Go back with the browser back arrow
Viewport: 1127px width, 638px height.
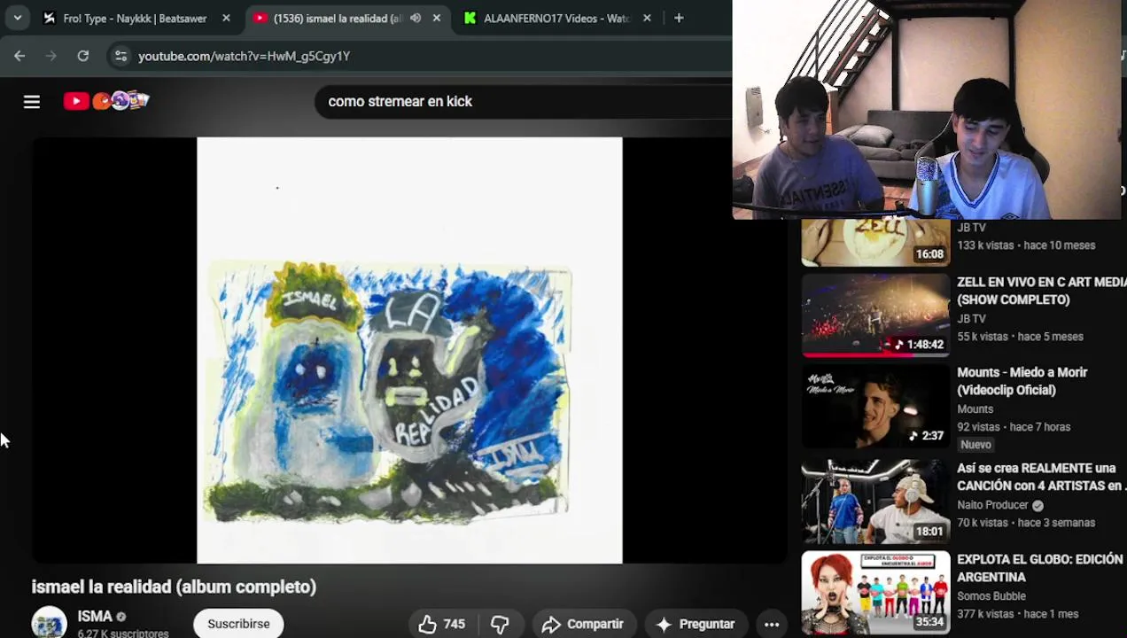(x=19, y=56)
